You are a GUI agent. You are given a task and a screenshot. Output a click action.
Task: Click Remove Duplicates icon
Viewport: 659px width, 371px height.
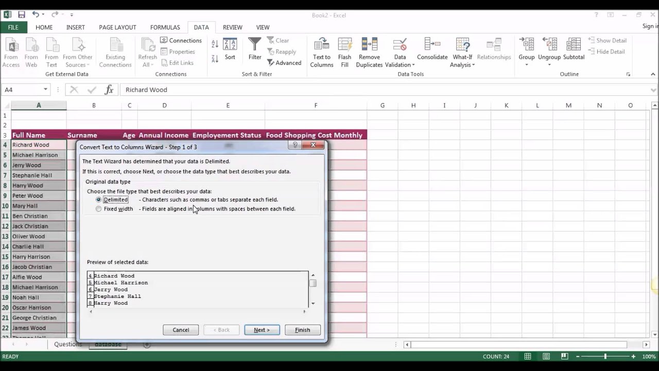[x=369, y=53]
